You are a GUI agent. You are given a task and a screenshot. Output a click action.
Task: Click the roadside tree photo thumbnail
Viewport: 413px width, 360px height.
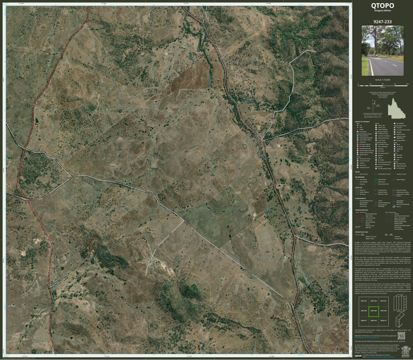click(x=383, y=50)
